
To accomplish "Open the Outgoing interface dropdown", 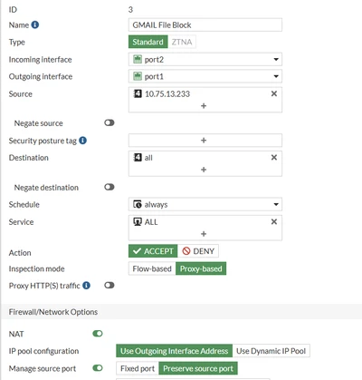I will click(205, 76).
